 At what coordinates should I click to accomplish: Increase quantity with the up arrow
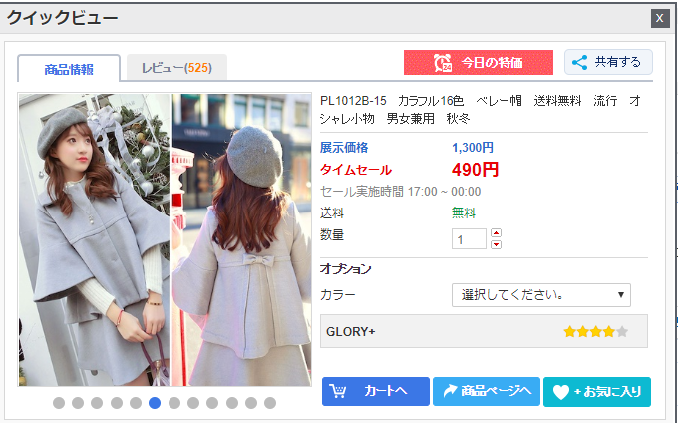tap(497, 233)
